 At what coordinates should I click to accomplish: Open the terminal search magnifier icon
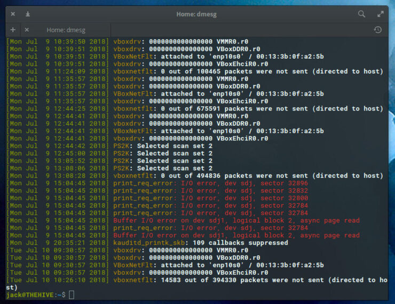(x=362, y=14)
